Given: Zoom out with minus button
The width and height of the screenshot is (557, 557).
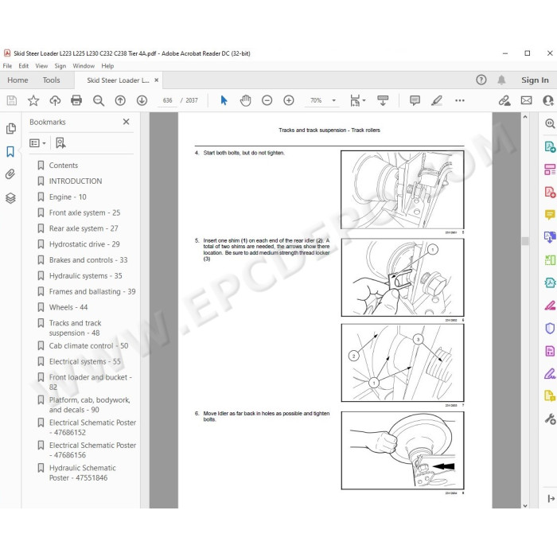Looking at the screenshot, I should (x=267, y=100).
